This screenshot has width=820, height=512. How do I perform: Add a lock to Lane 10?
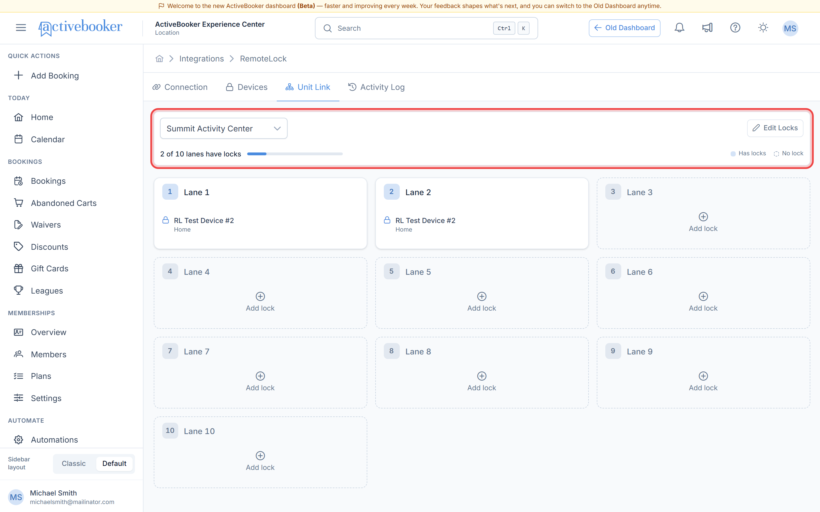pos(260,461)
